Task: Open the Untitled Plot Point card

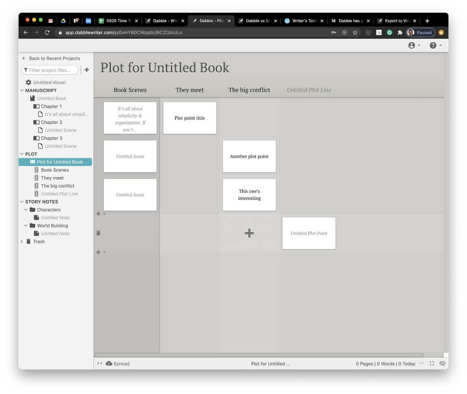Action: [x=309, y=233]
